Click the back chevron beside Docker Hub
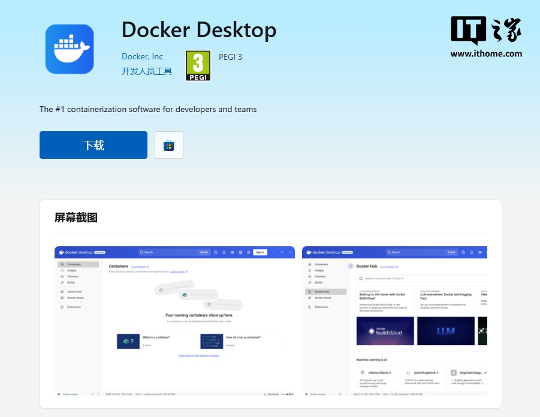 point(351,266)
